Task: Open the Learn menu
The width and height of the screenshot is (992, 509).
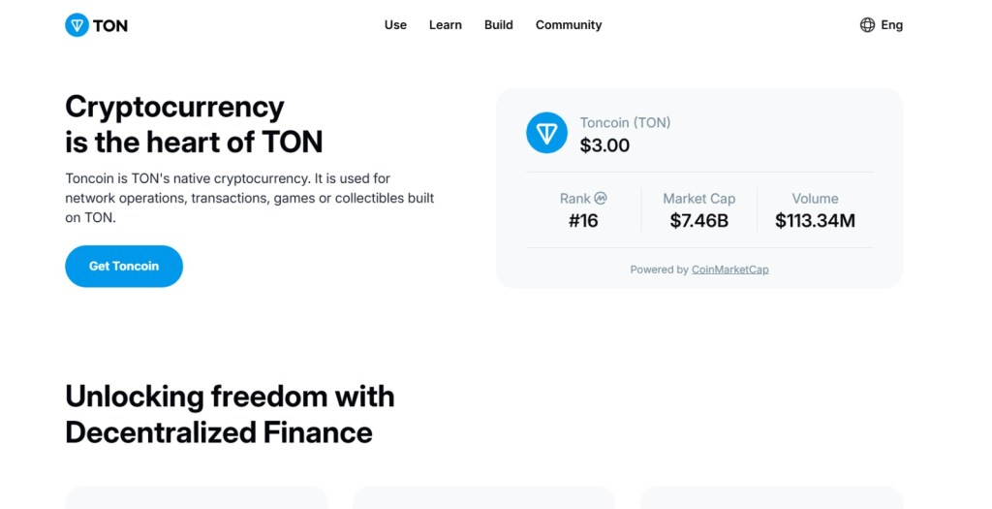Action: [446, 25]
